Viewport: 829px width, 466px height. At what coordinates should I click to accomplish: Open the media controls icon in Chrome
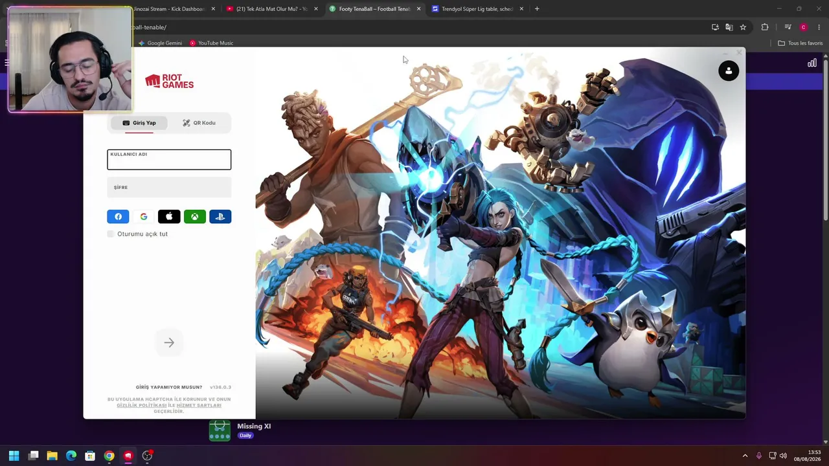click(x=788, y=27)
